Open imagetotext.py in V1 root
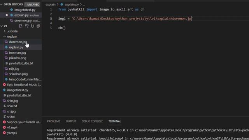249x140 pixels. point(18,90)
